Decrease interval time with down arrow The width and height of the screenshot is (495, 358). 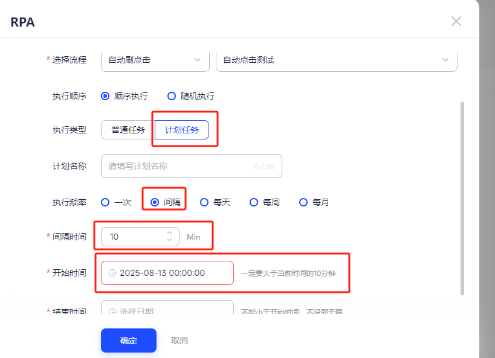tap(169, 240)
